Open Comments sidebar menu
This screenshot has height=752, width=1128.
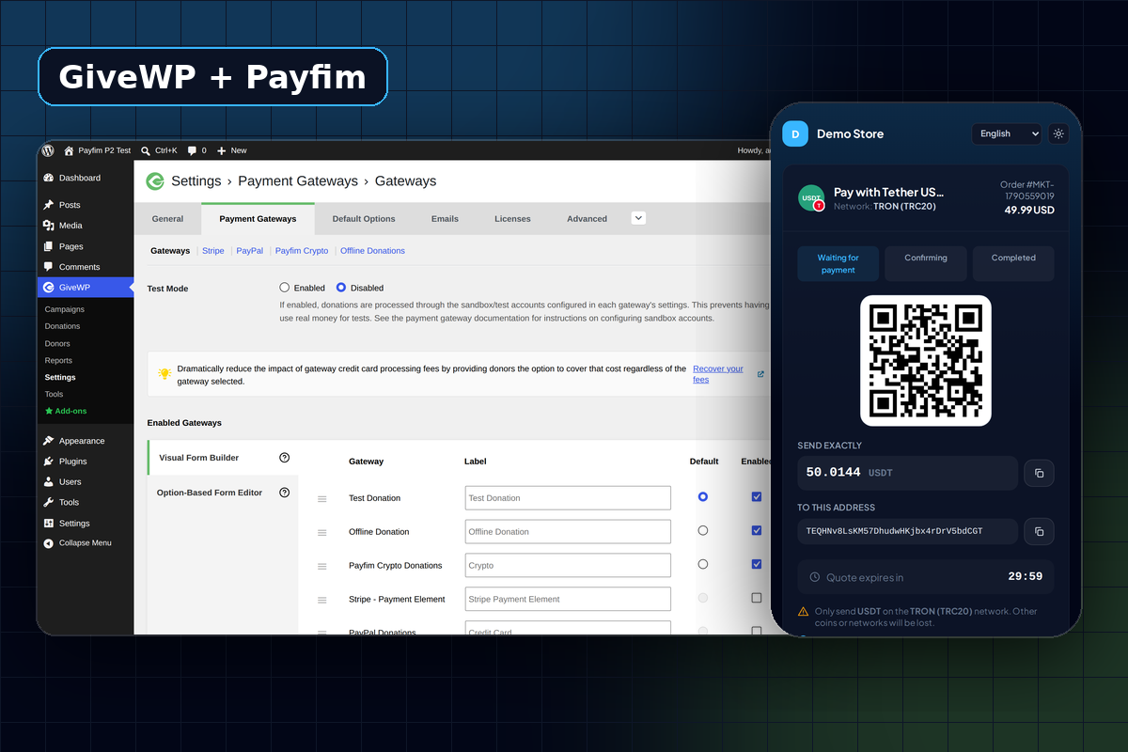71,267
